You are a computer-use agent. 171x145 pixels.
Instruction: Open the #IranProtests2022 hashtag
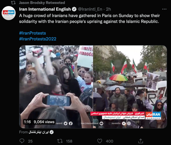pyautogui.click(x=38, y=39)
